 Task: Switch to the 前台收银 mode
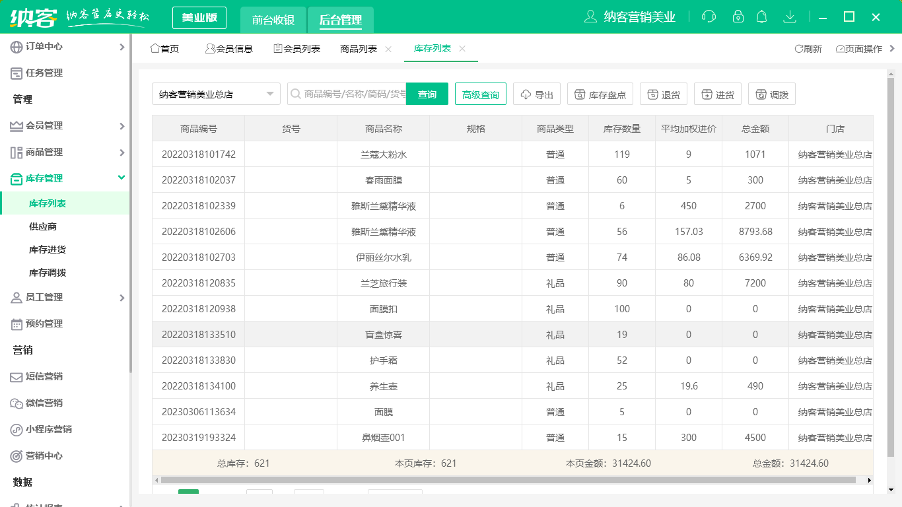click(x=273, y=20)
